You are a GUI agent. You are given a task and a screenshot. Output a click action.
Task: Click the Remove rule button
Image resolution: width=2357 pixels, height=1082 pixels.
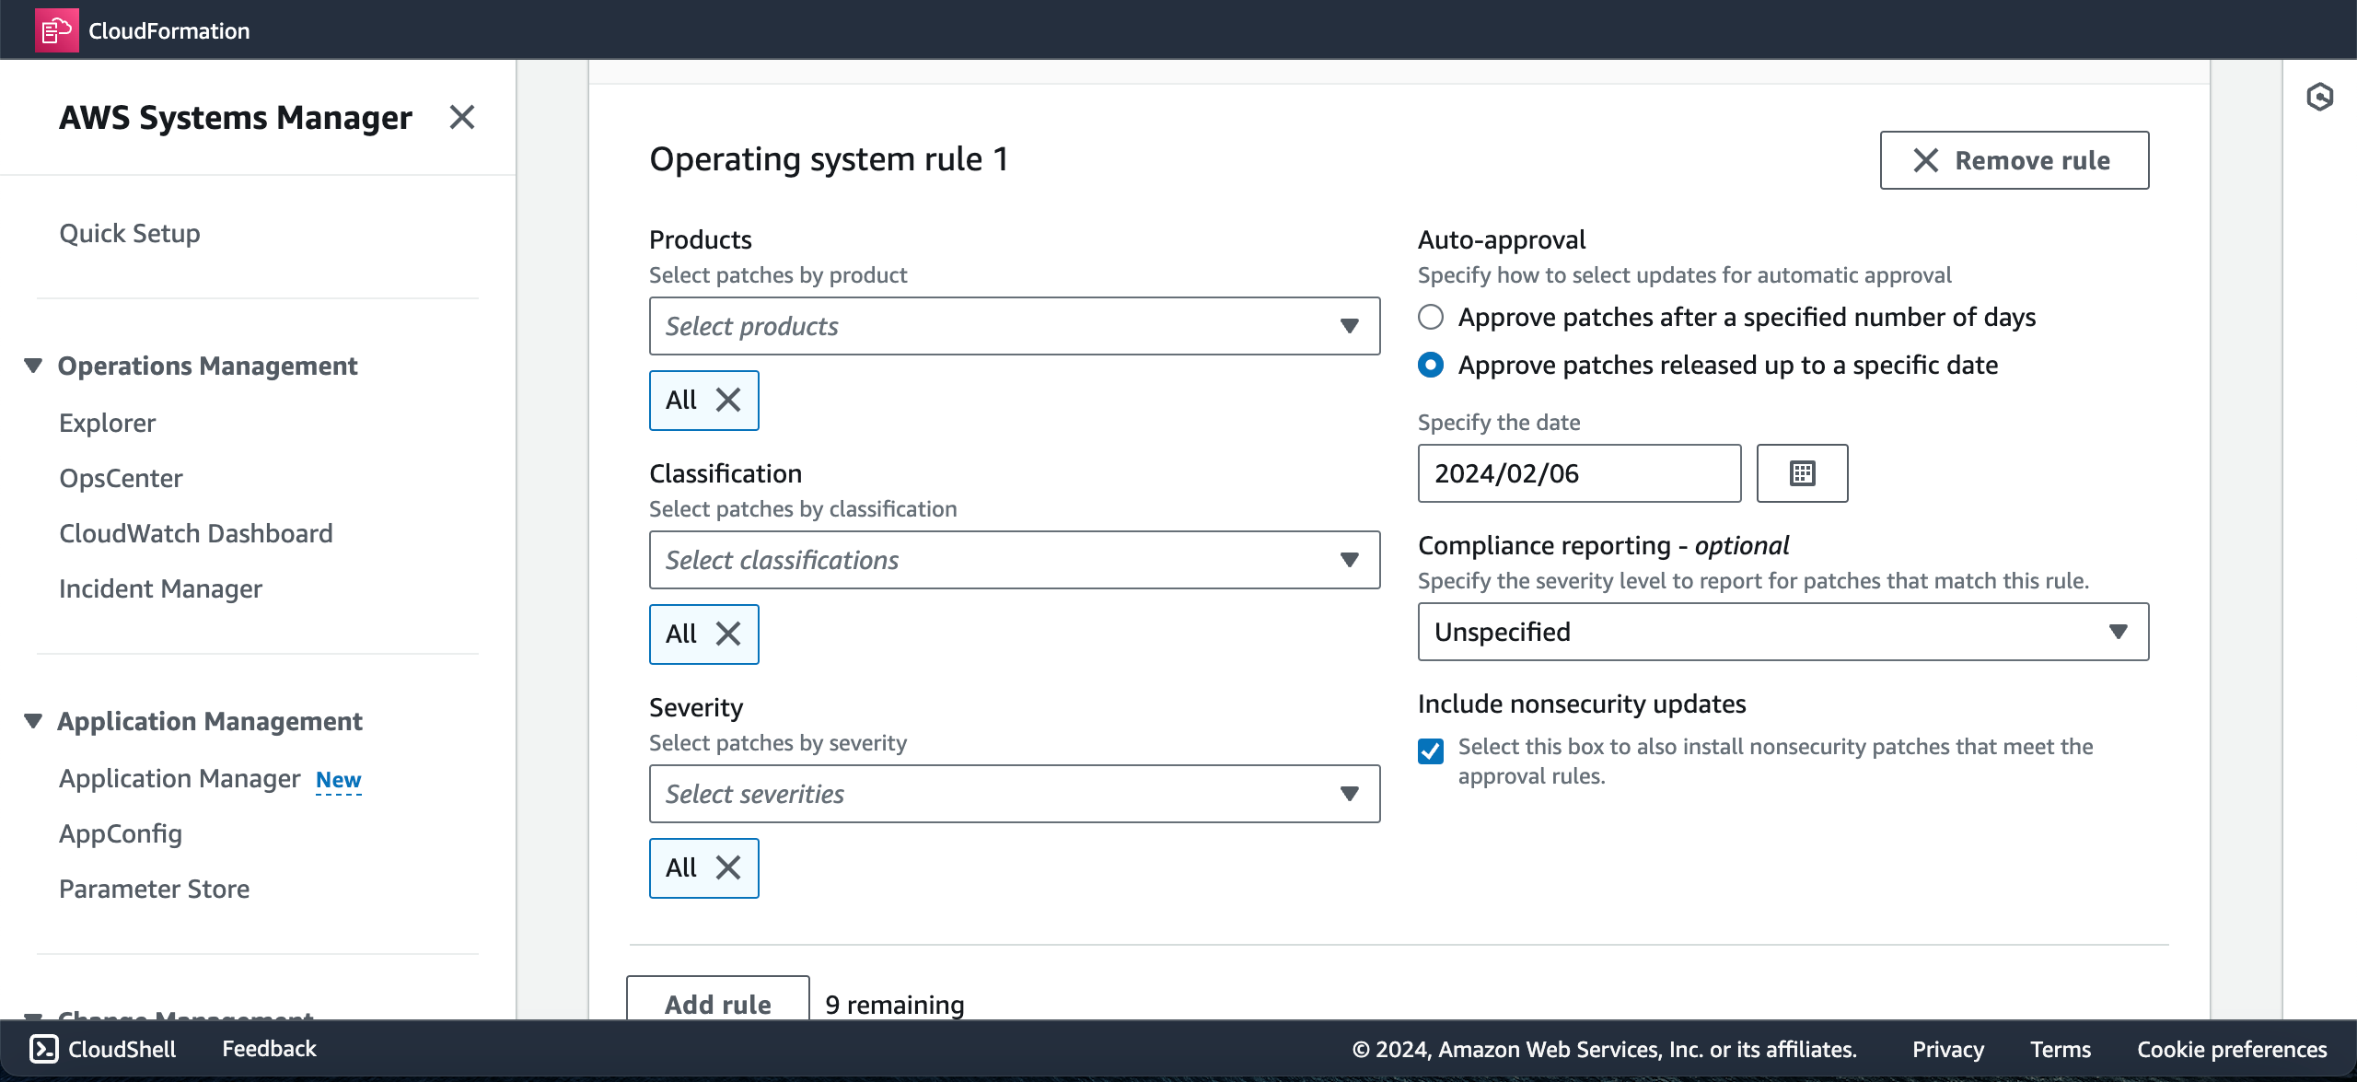(2014, 160)
